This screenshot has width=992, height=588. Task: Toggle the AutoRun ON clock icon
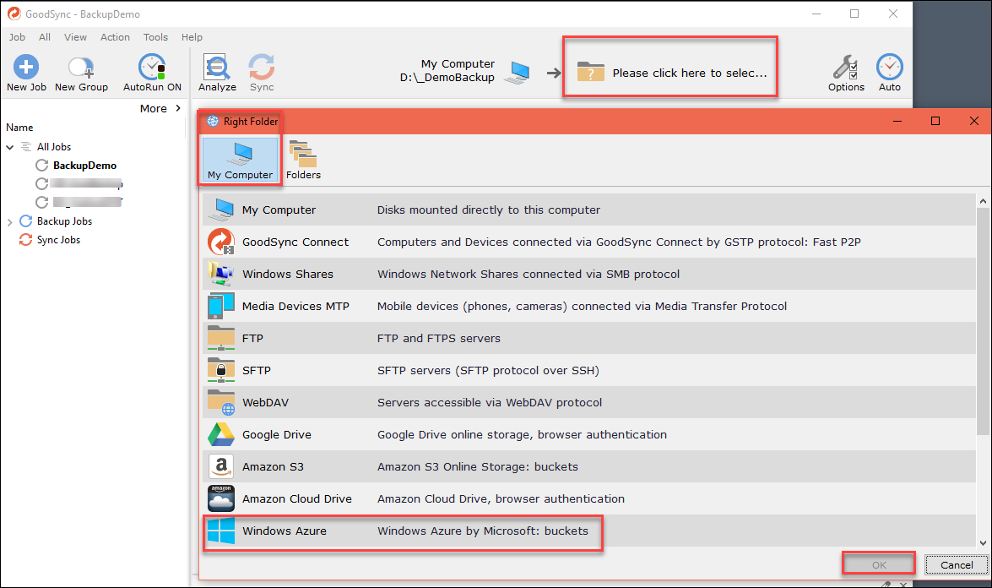pyautogui.click(x=152, y=67)
